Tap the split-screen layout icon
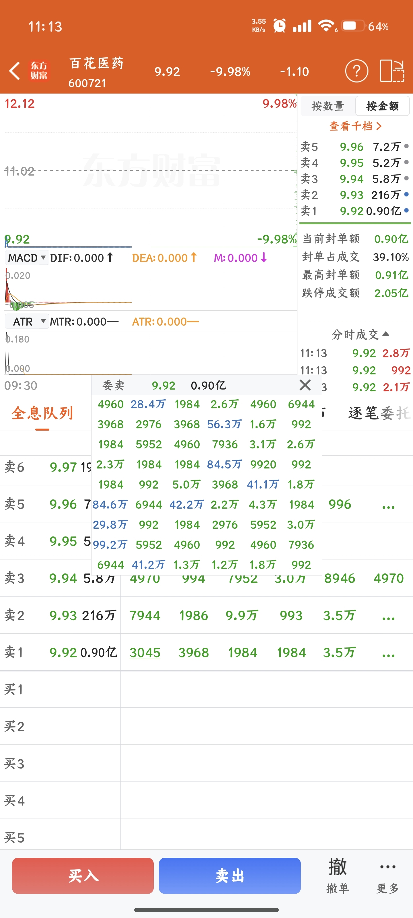The height and width of the screenshot is (918, 413). [392, 71]
